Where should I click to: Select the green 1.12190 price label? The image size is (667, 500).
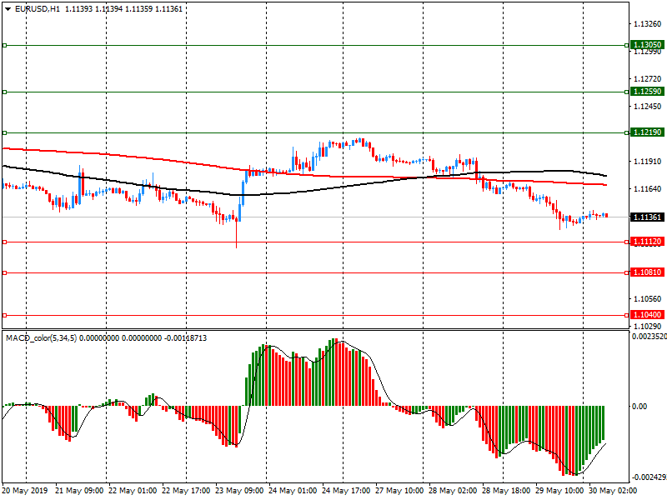[647, 132]
